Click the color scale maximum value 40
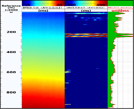The image size is (134, 109). click(59, 5)
